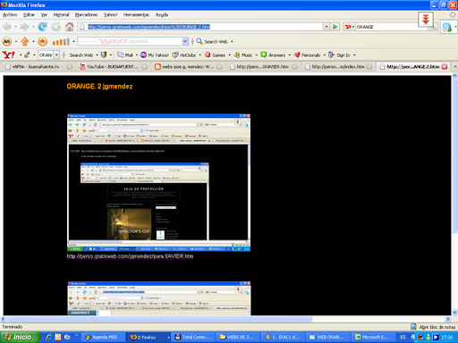Click the orange star toolbar icon
The image size is (458, 343).
(43, 41)
